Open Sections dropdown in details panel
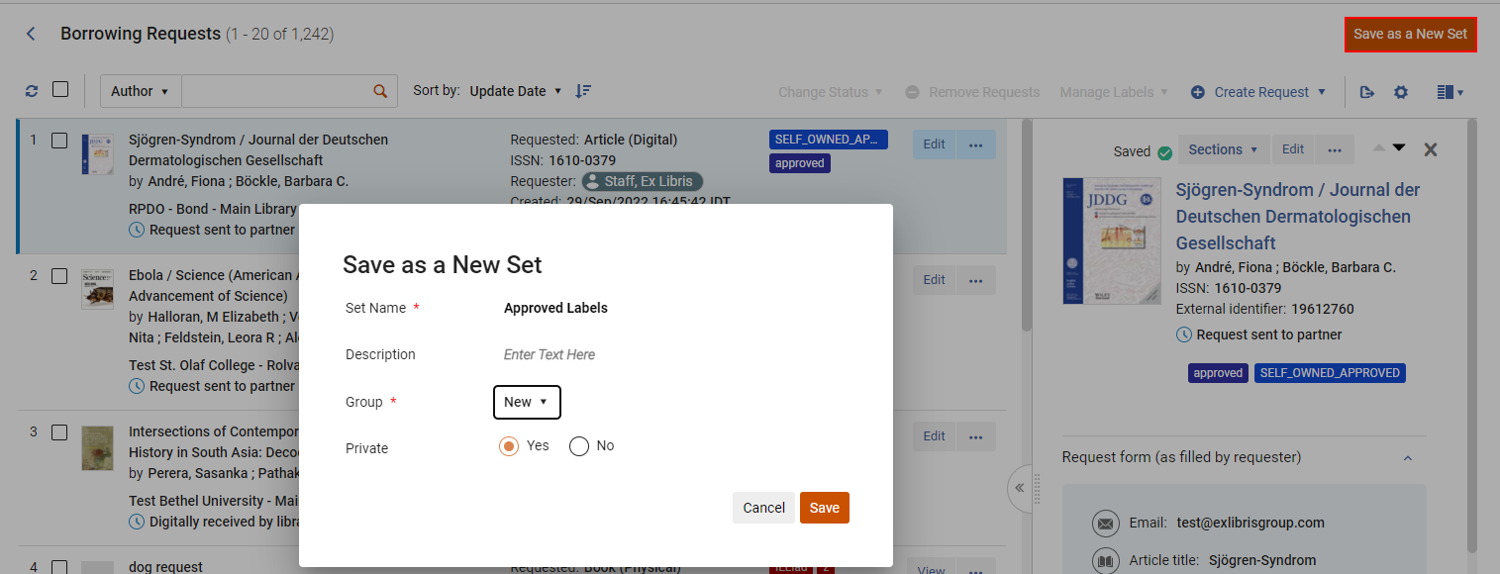The width and height of the screenshot is (1500, 574). [1224, 149]
